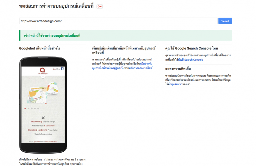The width and height of the screenshot is (256, 166).
Task: Click the Googlebot heading text
Action: (x=40, y=48)
